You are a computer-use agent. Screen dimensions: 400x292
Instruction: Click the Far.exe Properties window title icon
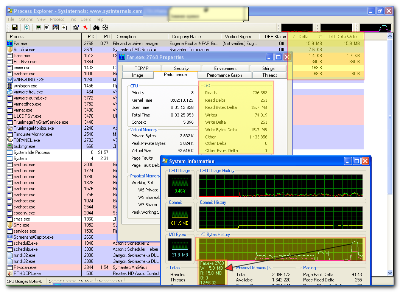coord(122,57)
